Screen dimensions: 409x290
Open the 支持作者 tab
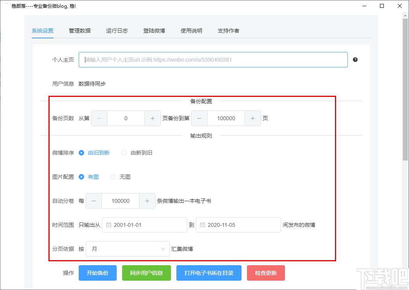click(228, 31)
